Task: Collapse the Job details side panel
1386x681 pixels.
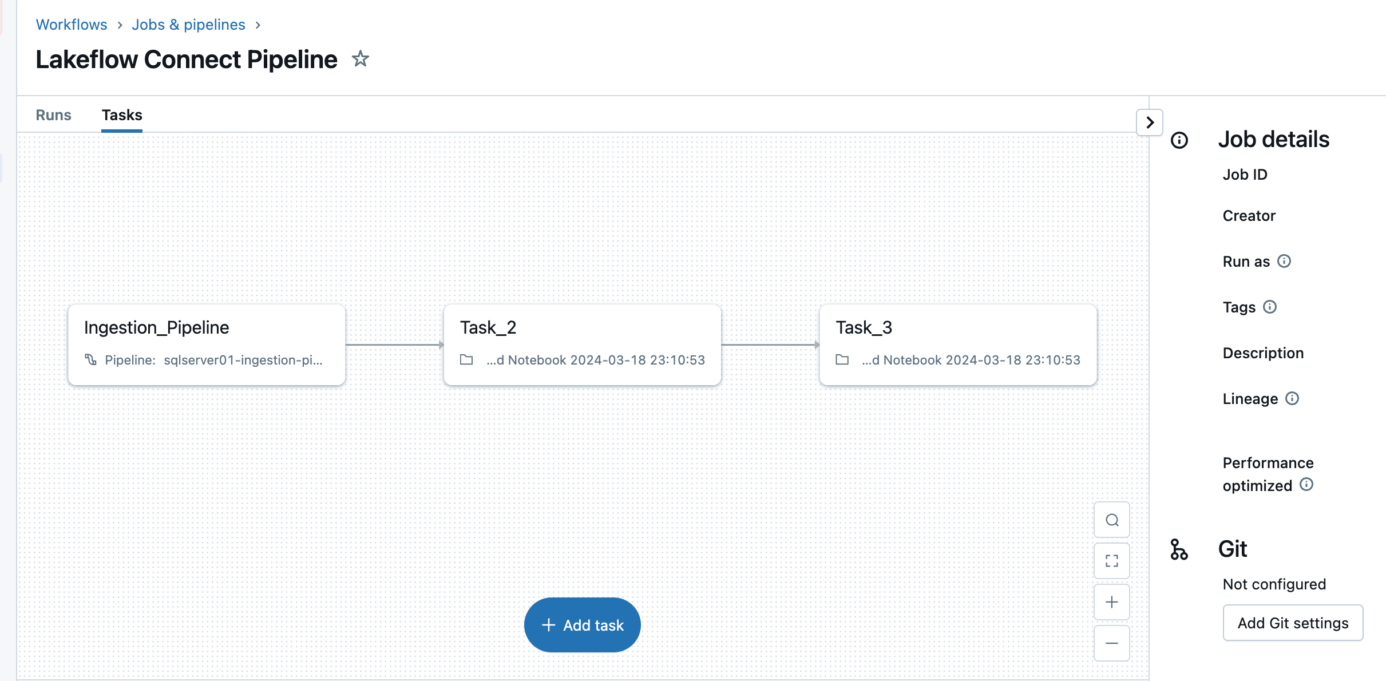Action: click(x=1150, y=122)
